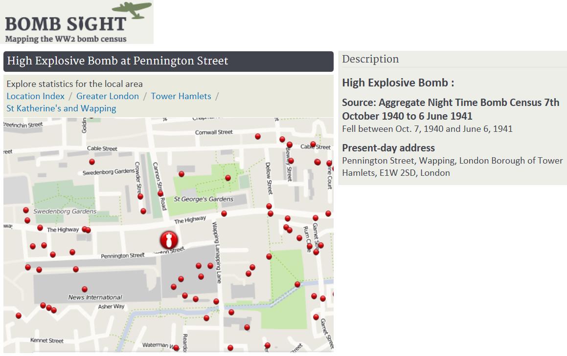Click the western Cable Street label near Swedenborg Gardens

point(102,148)
